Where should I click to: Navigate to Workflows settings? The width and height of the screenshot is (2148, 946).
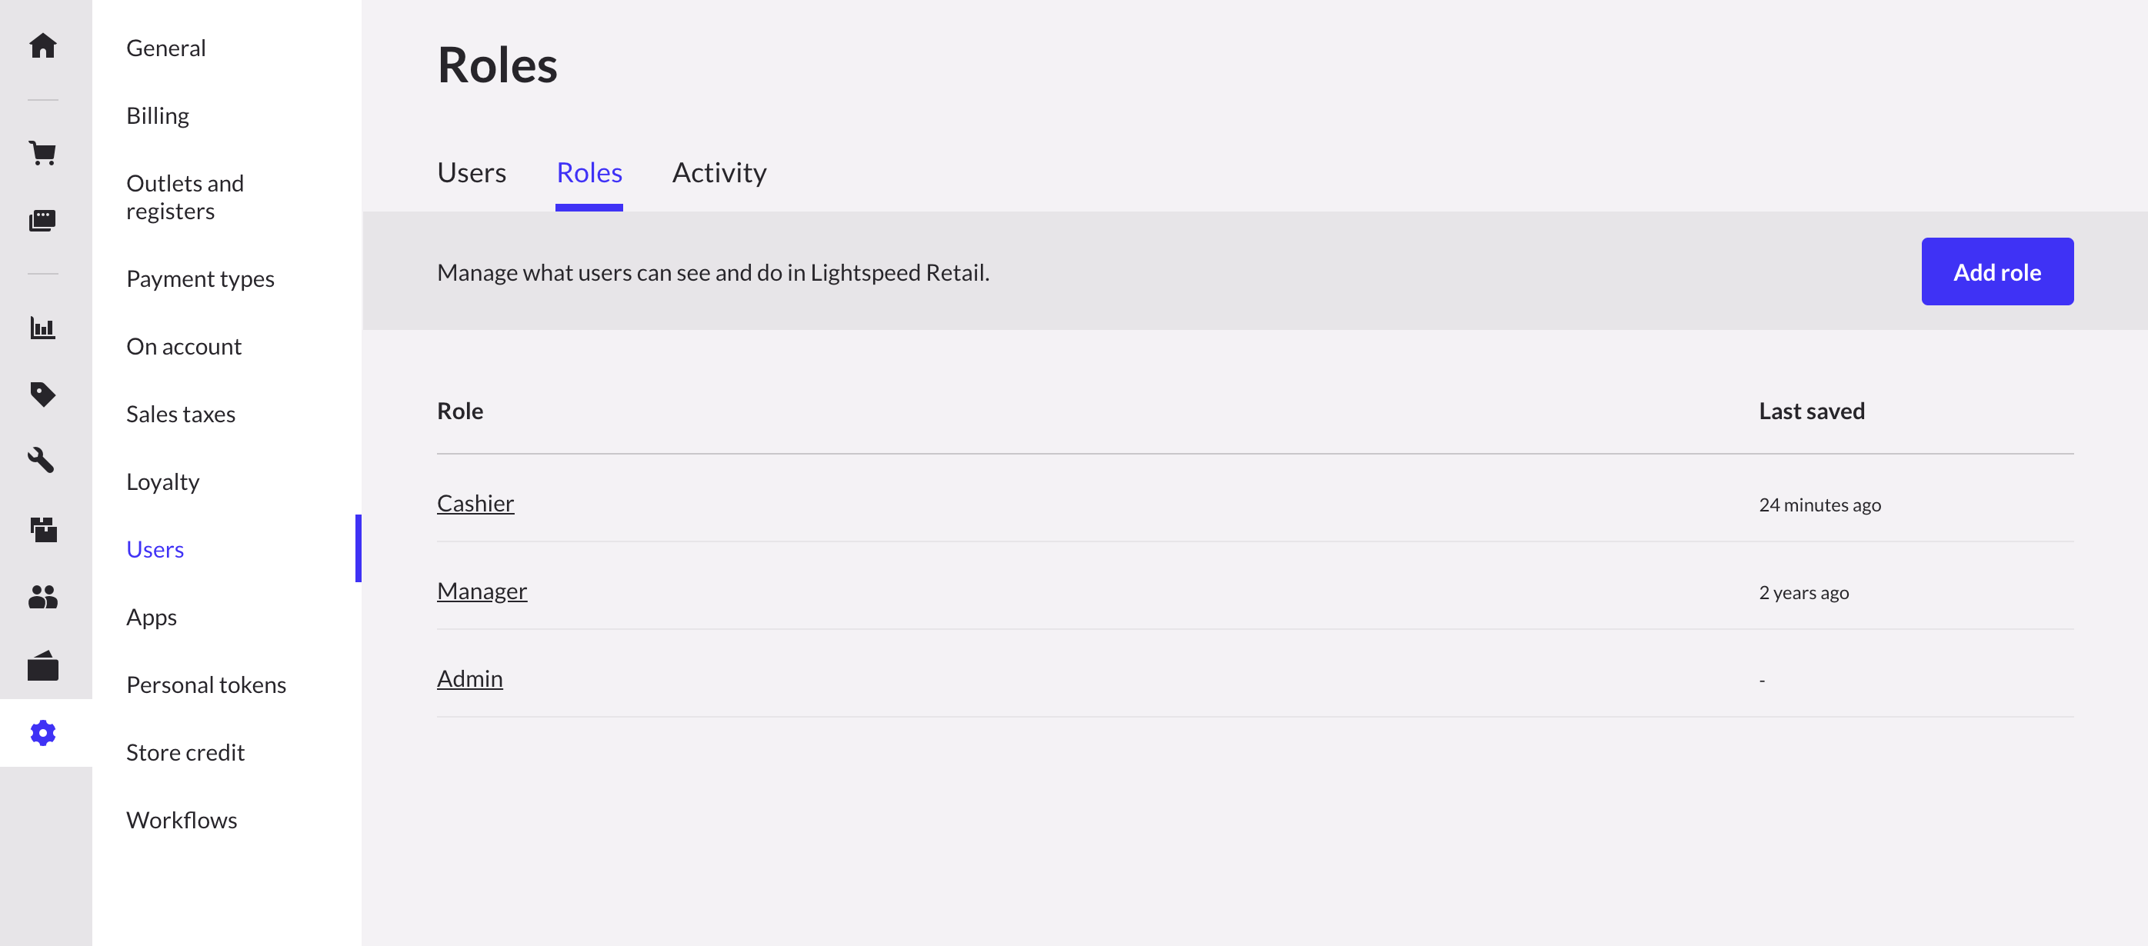(182, 820)
